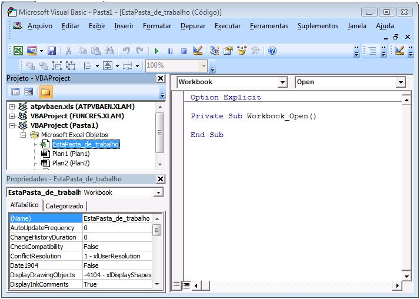The width and height of the screenshot is (420, 299).
Task: Open the Exibir menu
Action: pos(97,26)
